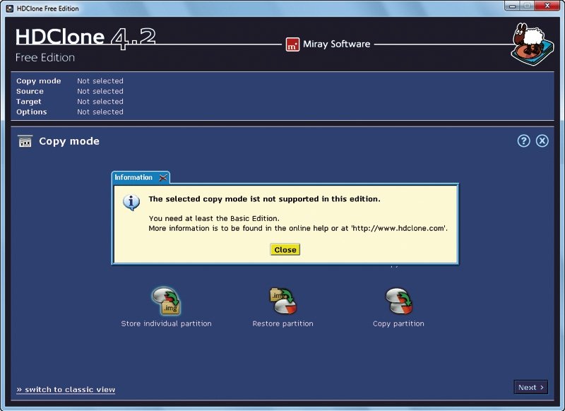Click 'You need at least the Basic Edition' text

pyautogui.click(x=214, y=218)
